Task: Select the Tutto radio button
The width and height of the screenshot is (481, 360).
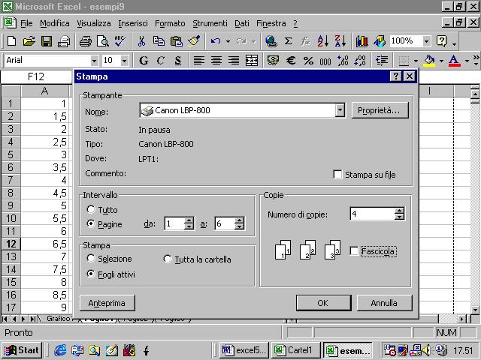Action: 91,209
